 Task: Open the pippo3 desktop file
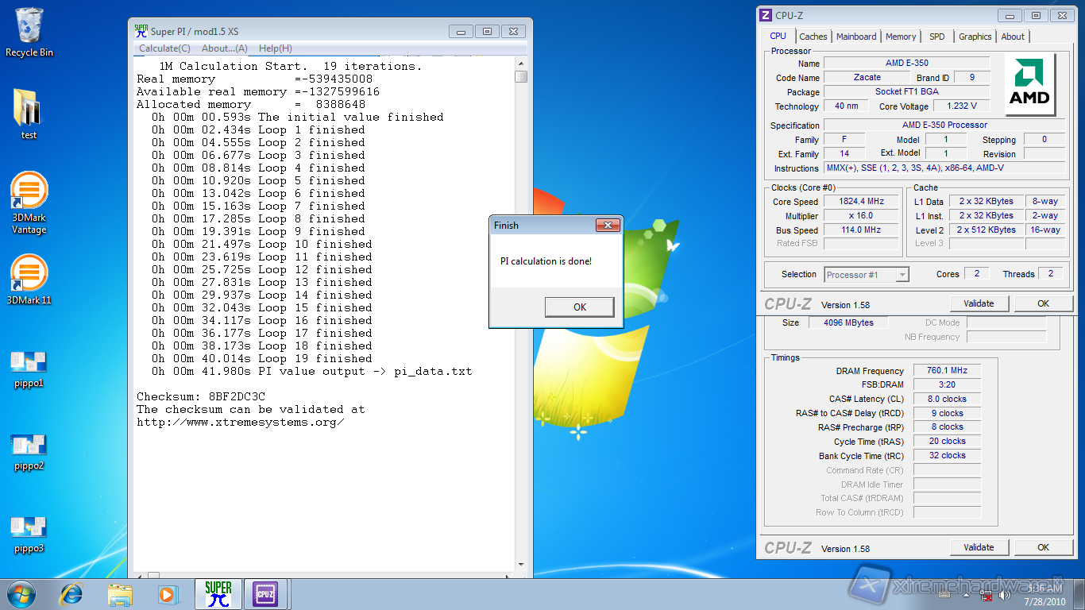(29, 528)
